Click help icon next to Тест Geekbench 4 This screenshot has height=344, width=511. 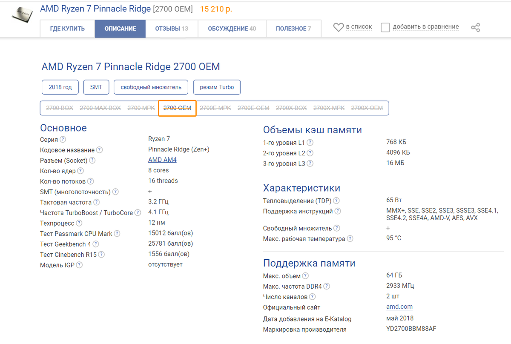[x=96, y=244]
